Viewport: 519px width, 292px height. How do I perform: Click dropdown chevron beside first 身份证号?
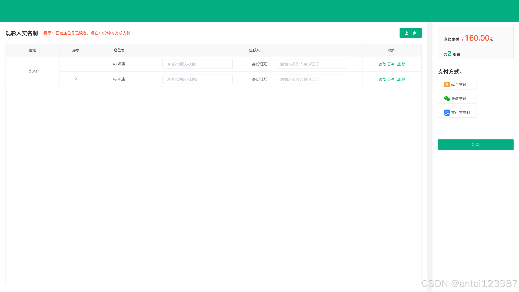(271, 64)
